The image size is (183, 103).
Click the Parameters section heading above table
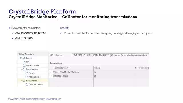point(56,63)
